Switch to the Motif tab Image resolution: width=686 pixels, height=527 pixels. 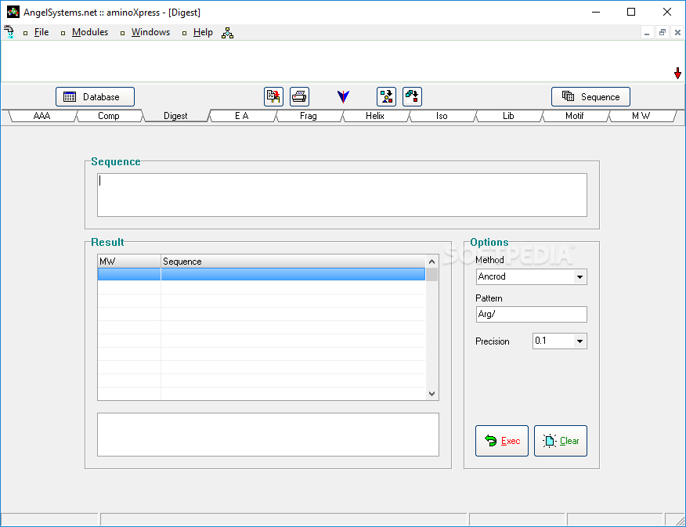point(575,116)
